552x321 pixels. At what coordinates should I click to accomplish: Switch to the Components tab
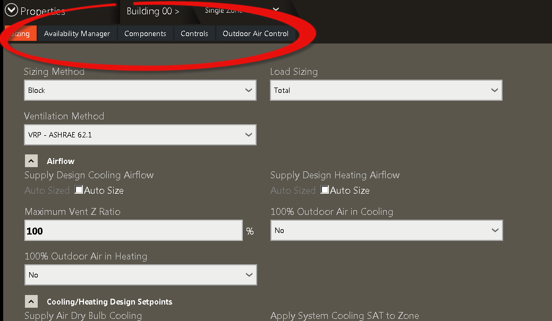[x=145, y=33]
